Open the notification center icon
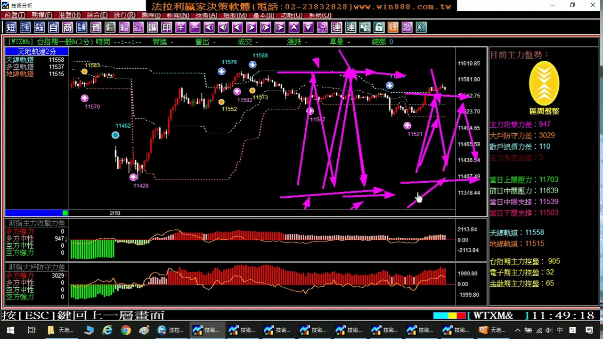The image size is (603, 339). tap(589, 330)
